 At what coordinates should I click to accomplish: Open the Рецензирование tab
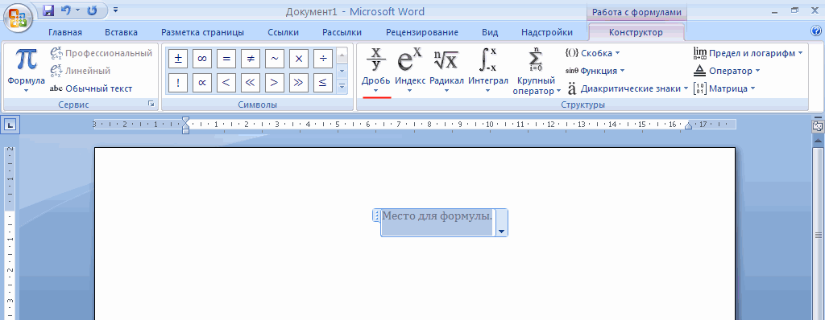tap(422, 33)
